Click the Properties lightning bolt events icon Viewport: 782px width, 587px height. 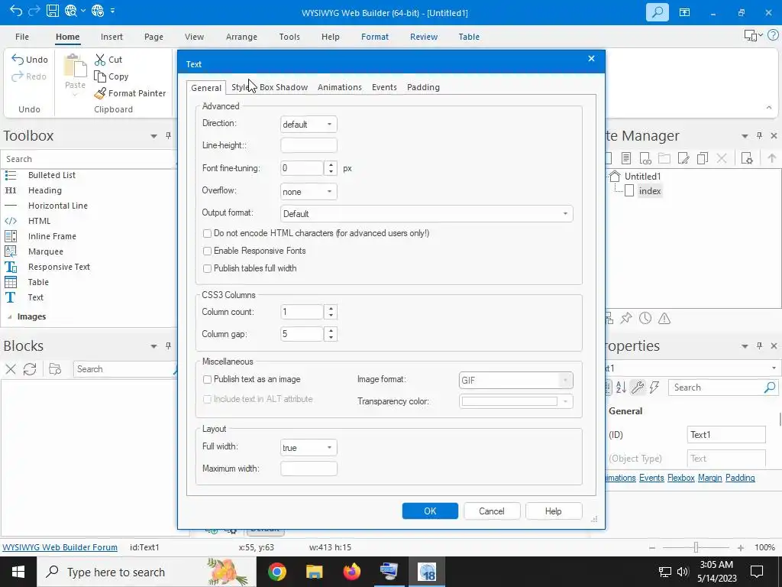(x=654, y=388)
